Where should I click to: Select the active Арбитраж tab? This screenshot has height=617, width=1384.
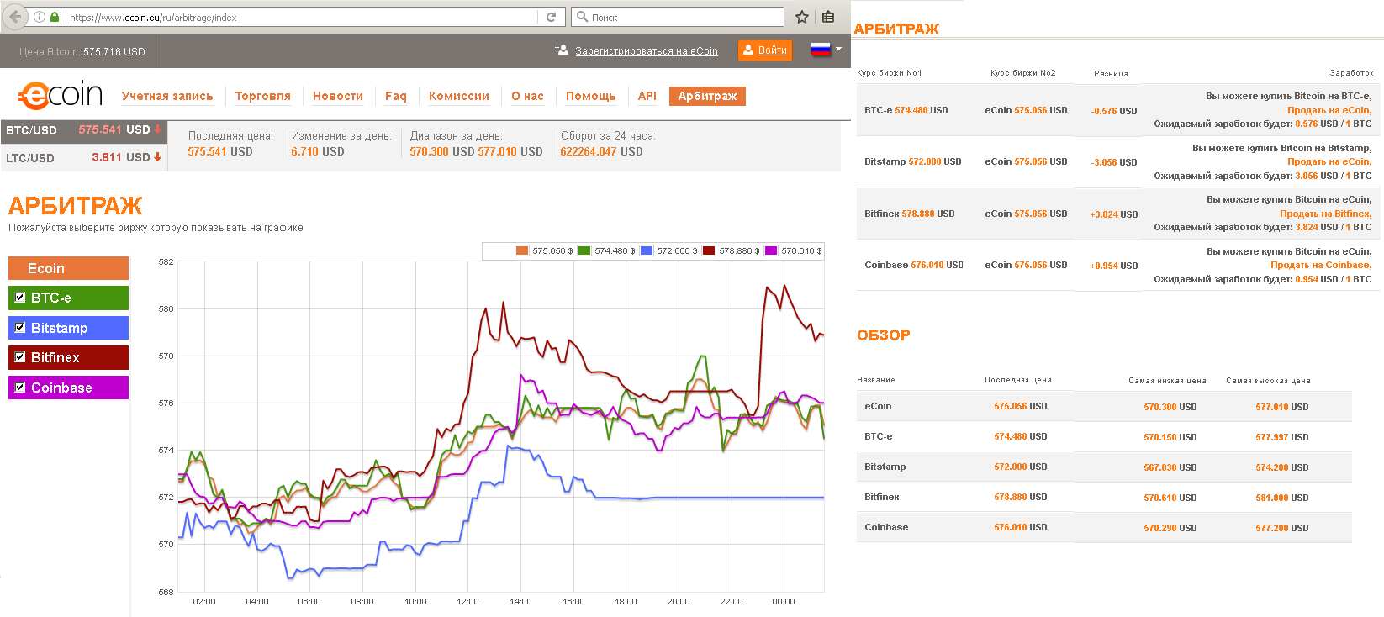pos(707,96)
